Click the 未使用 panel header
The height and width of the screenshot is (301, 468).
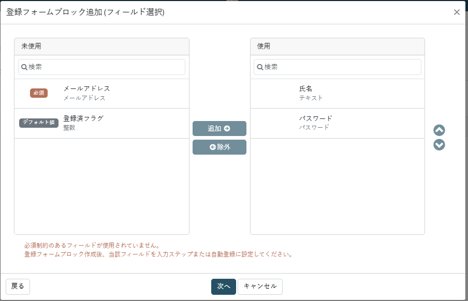(x=102, y=47)
